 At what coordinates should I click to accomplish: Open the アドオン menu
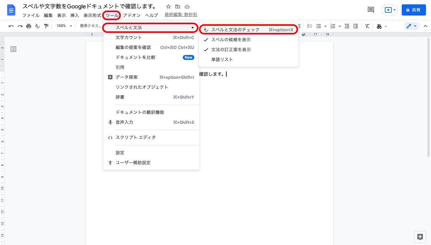point(132,15)
